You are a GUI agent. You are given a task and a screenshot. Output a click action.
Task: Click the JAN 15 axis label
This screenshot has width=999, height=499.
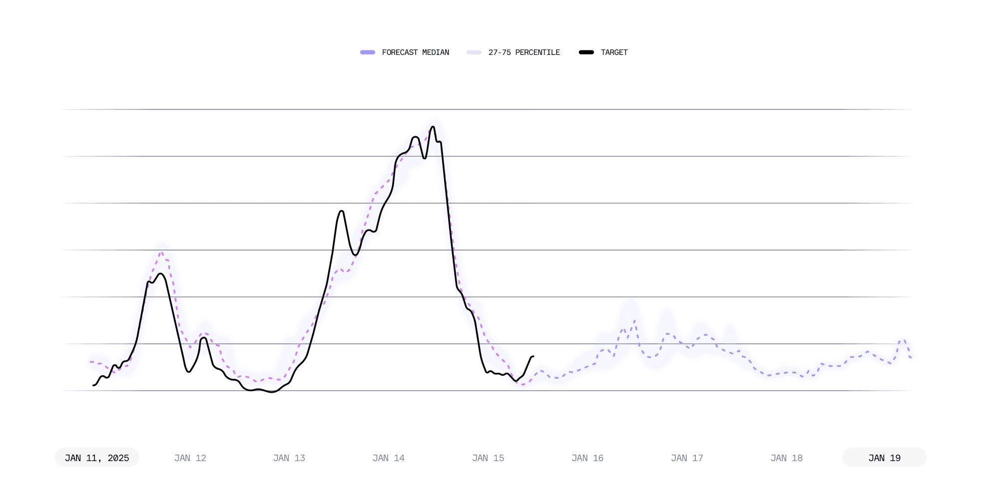pos(488,458)
